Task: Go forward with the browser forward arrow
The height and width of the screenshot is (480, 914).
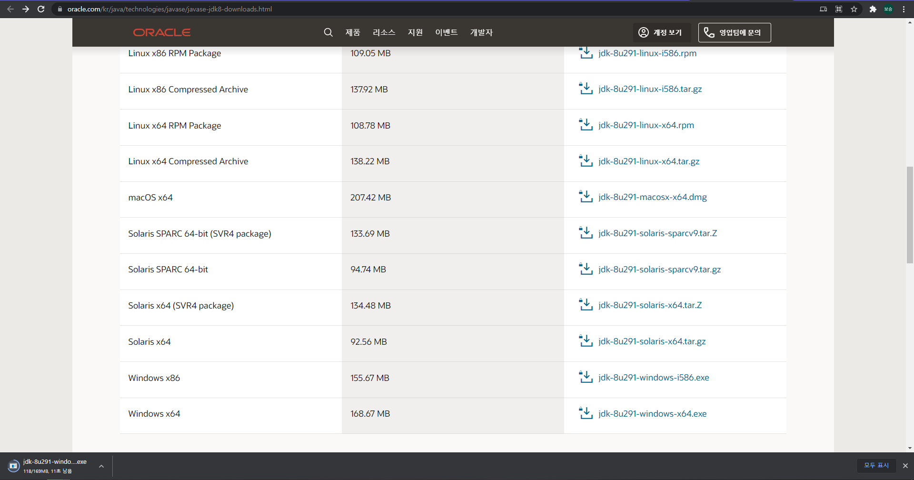Action: click(26, 9)
